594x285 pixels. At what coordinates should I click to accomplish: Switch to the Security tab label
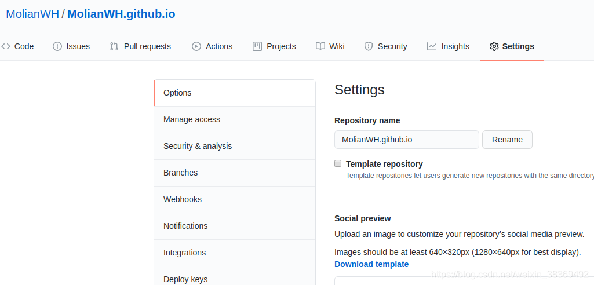(x=392, y=46)
